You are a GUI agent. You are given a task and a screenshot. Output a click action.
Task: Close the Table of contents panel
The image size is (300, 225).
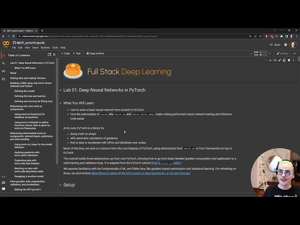tap(54, 54)
